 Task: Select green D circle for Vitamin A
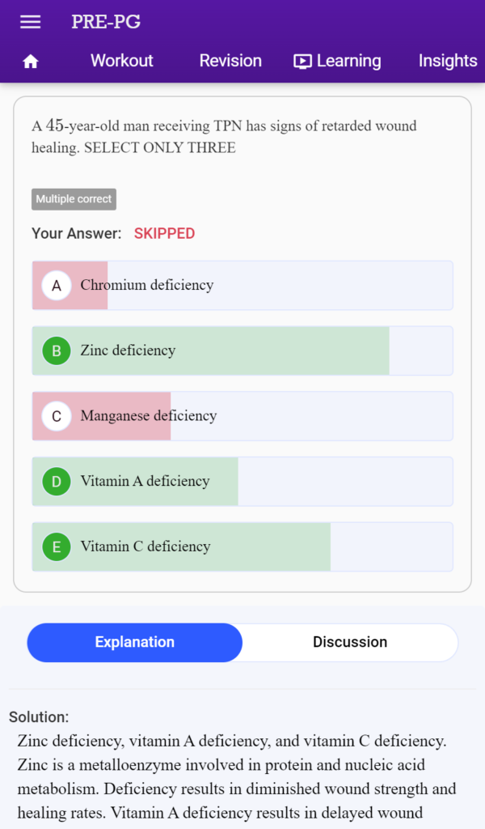point(57,482)
